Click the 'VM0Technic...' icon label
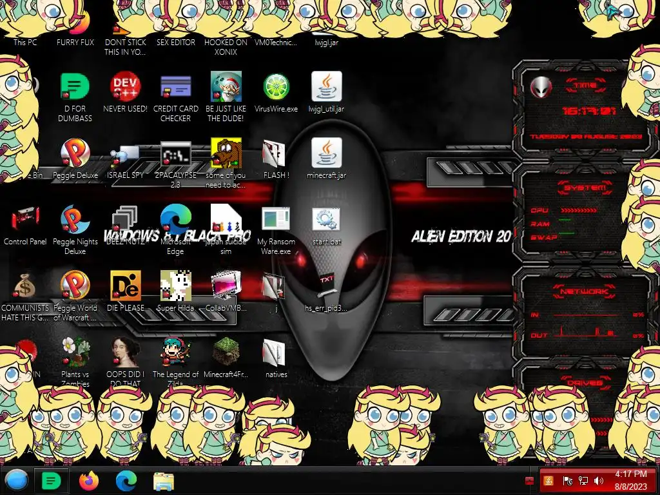Image resolution: width=660 pixels, height=495 pixels. (x=276, y=42)
